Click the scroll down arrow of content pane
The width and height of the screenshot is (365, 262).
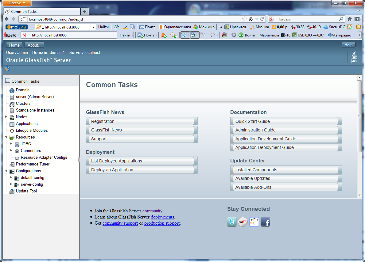pyautogui.click(x=359, y=195)
